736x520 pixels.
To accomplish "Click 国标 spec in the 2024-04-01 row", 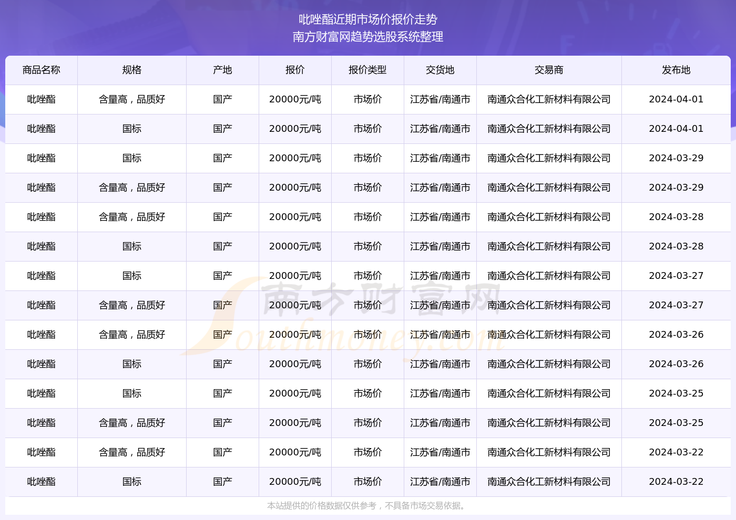I will point(132,129).
